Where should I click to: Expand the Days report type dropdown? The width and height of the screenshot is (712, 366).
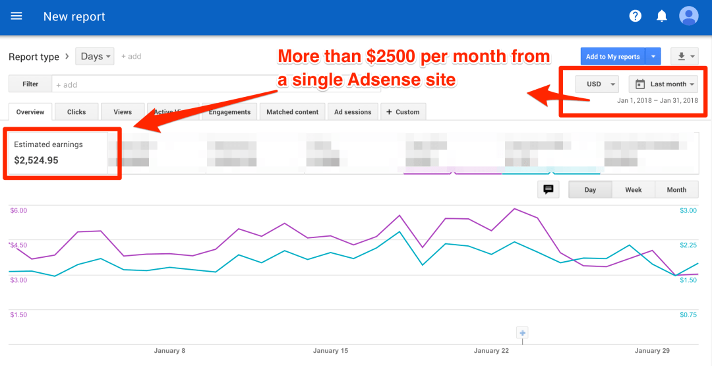95,57
